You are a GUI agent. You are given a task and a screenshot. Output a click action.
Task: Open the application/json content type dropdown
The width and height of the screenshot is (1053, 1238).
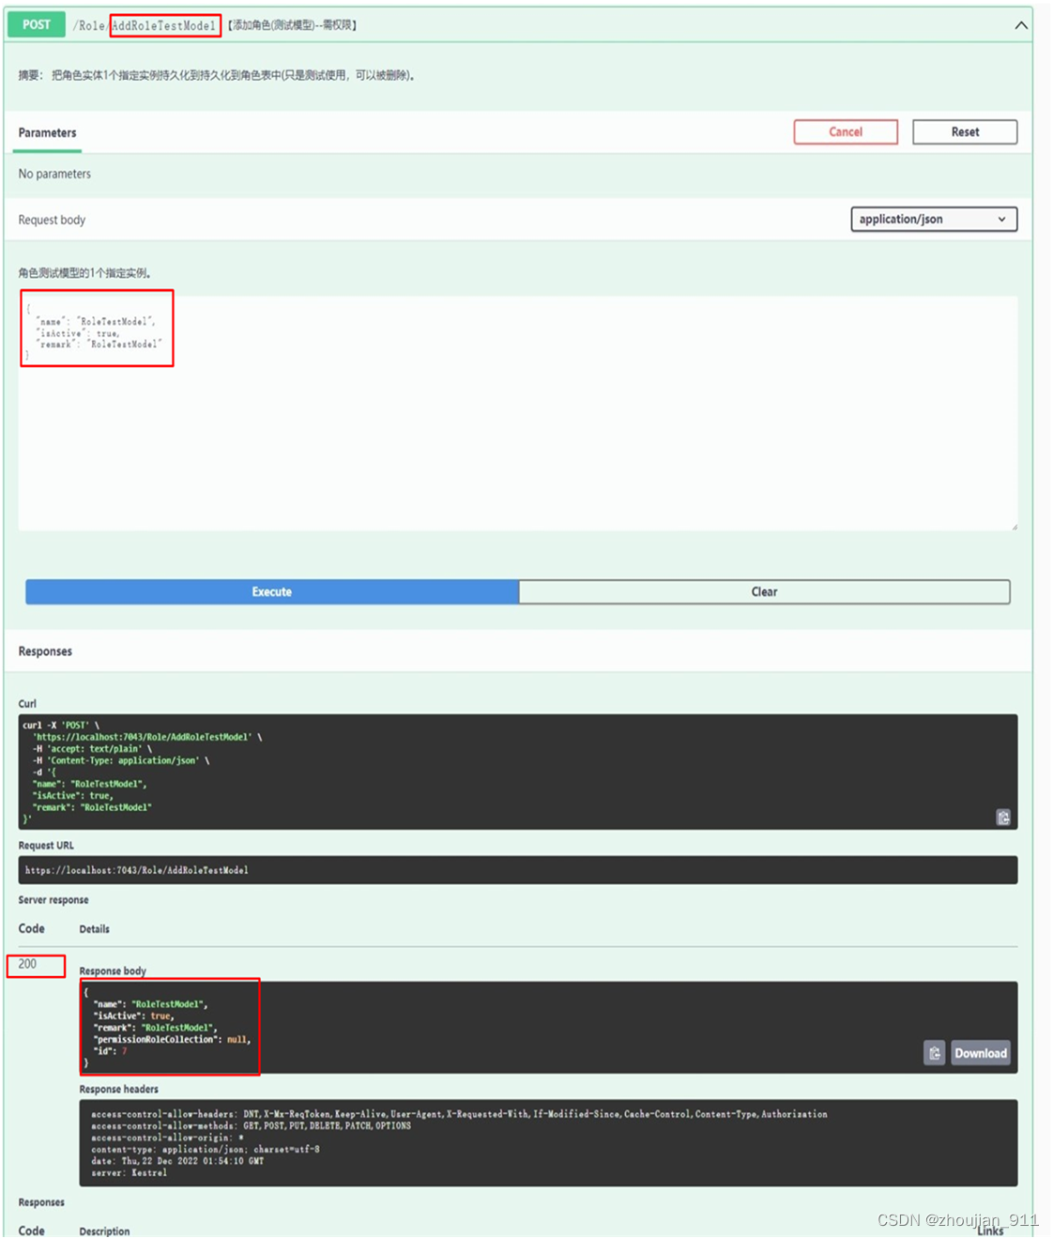(x=934, y=220)
